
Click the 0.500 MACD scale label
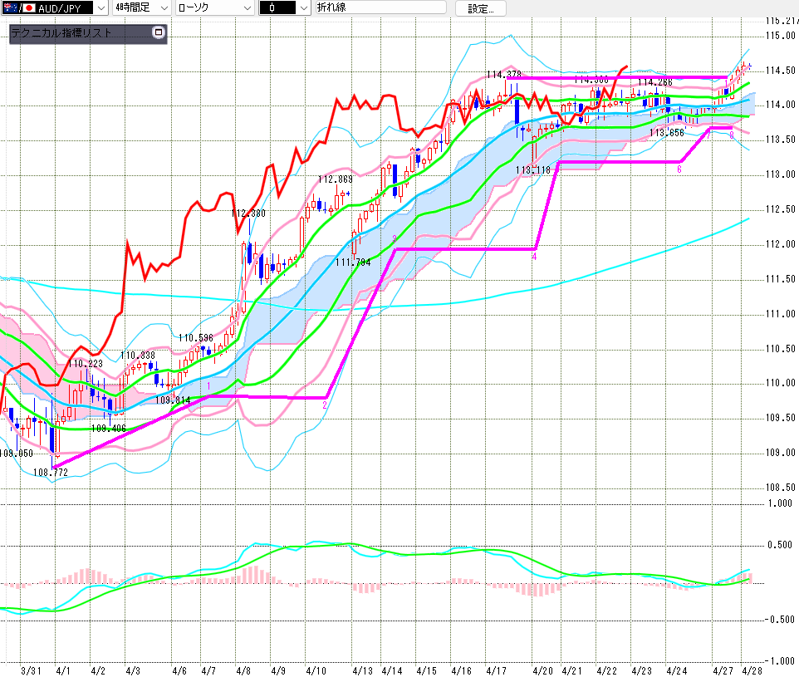tap(782, 545)
